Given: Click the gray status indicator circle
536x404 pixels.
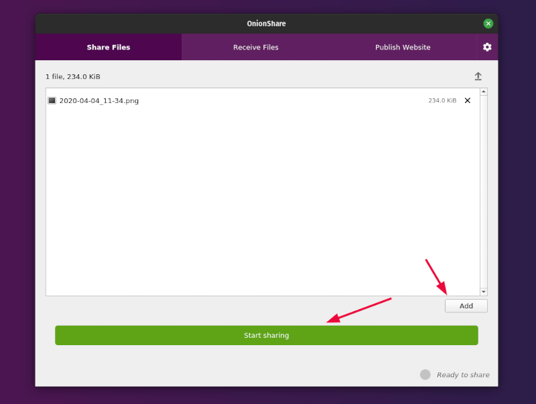Looking at the screenshot, I should pos(425,375).
